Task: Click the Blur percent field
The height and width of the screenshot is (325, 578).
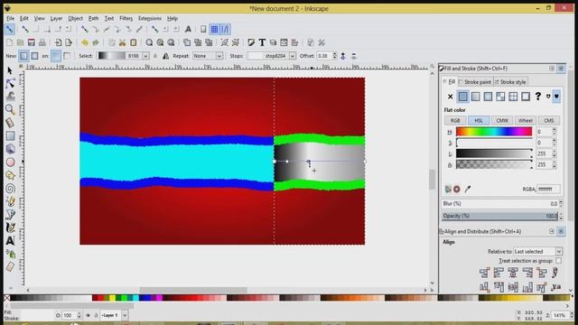Action: (x=499, y=204)
